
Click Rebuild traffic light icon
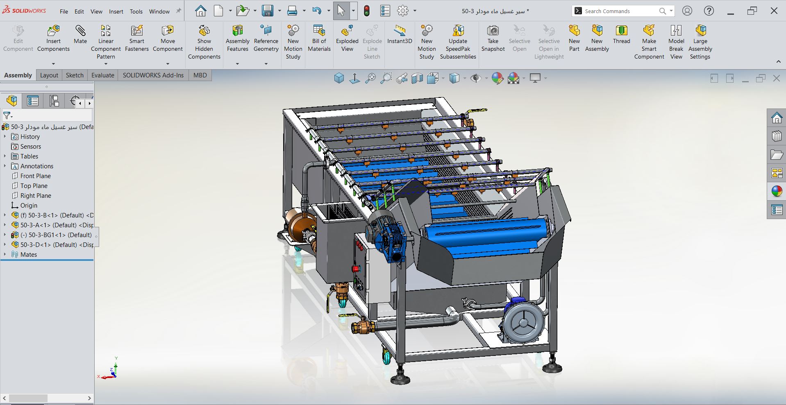(367, 11)
